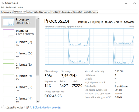139x112 pixels.
Task: Open the Nézet menu
Action: point(21,8)
